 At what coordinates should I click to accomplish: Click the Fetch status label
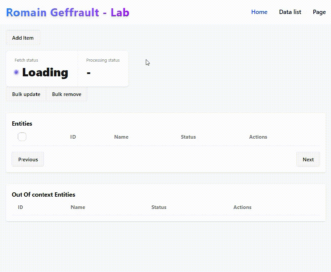[26, 60]
